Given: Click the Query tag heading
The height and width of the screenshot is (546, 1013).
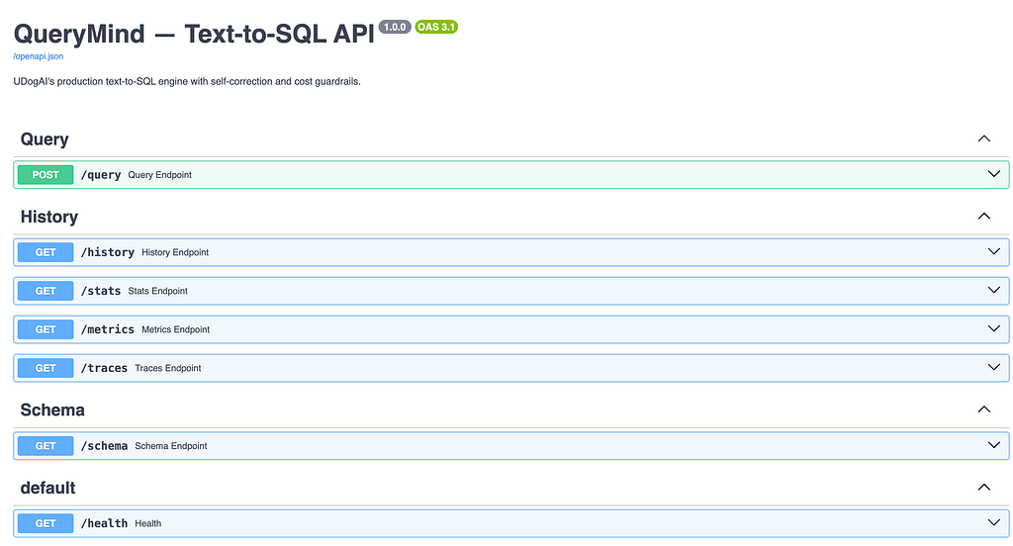Looking at the screenshot, I should coord(45,139).
